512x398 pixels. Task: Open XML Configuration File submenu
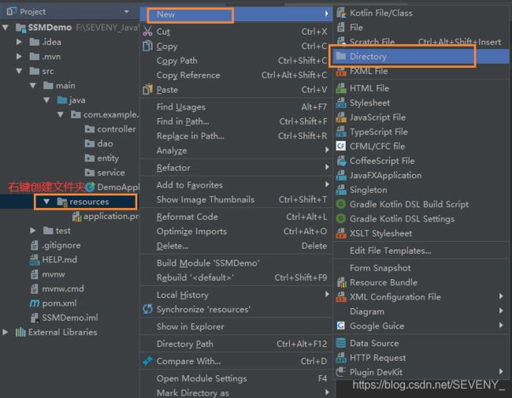click(421, 296)
